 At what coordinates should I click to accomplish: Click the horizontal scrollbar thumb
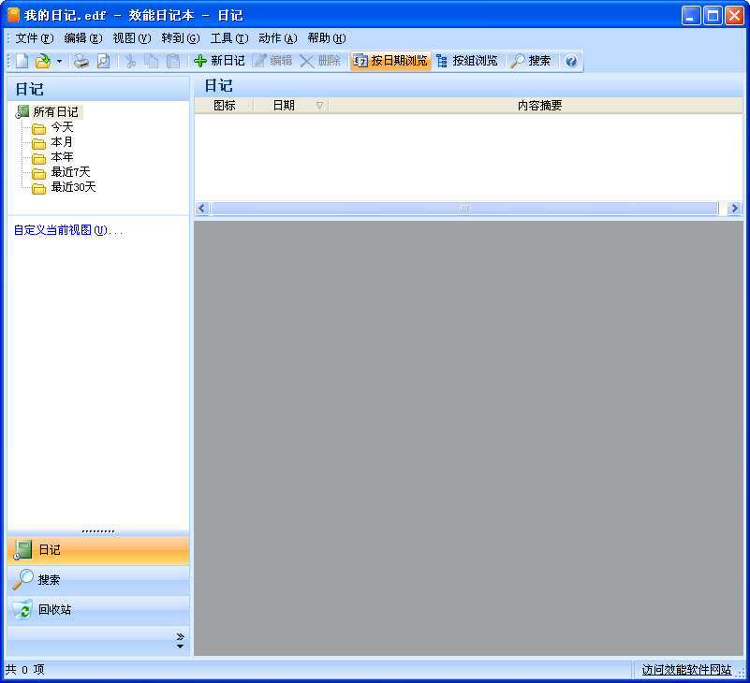pyautogui.click(x=464, y=209)
